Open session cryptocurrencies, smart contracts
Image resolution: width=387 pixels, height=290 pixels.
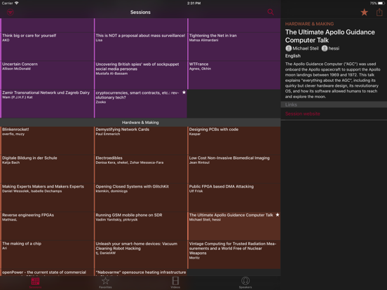point(140,104)
